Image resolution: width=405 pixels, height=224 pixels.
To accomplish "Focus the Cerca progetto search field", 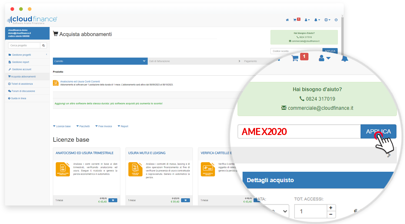I will coord(24,45).
